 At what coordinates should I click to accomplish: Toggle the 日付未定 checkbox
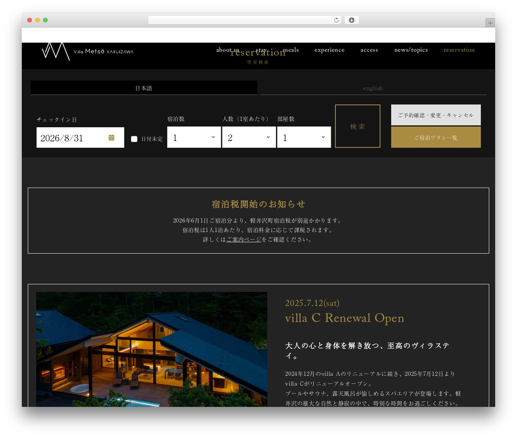(x=134, y=139)
